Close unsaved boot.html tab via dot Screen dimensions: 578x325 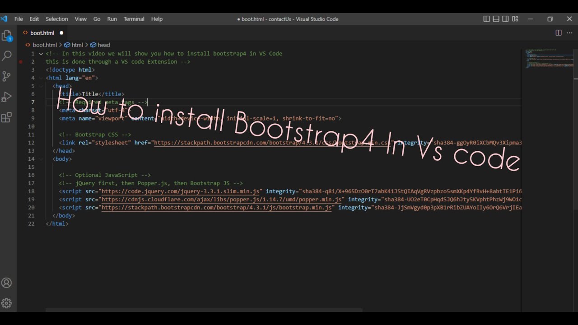click(61, 33)
